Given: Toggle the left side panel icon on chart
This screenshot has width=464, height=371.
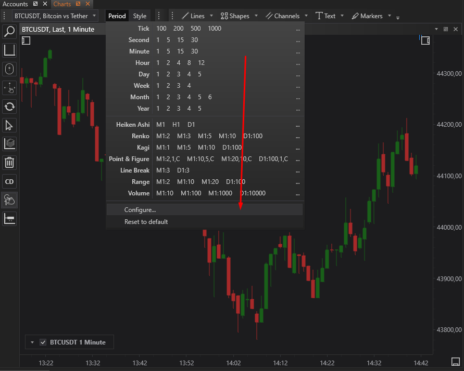Looking at the screenshot, I should tap(26, 40).
